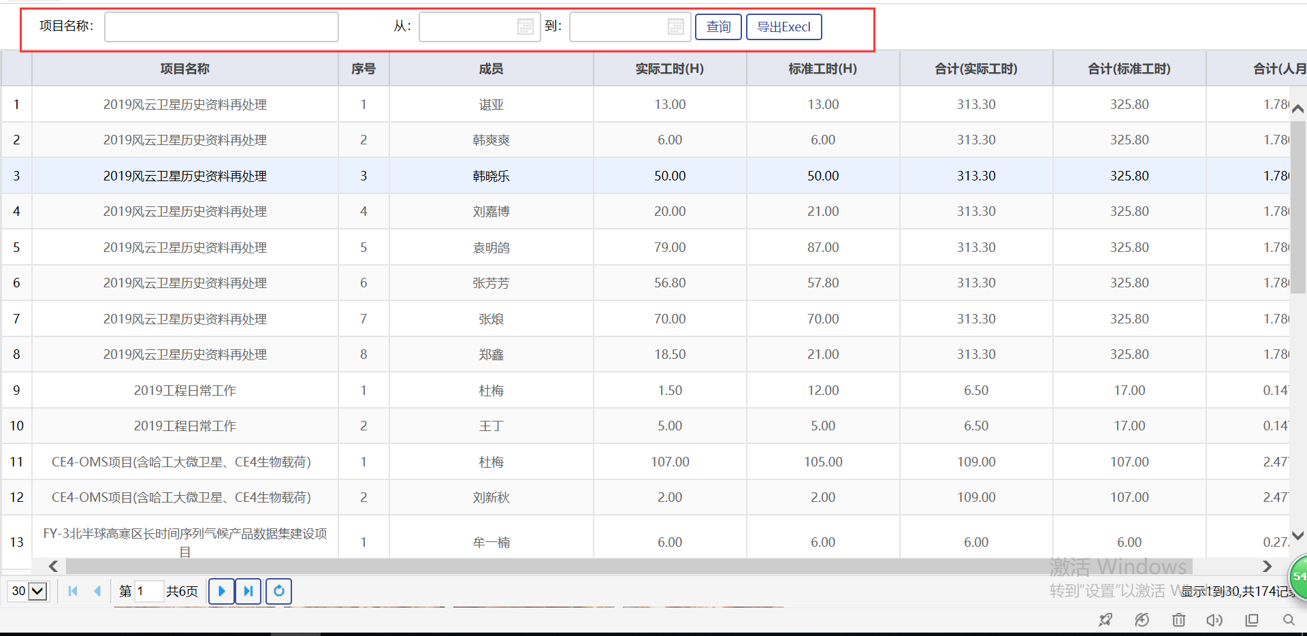Image resolution: width=1307 pixels, height=636 pixels.
Task: Open the 到 end date calendar picker
Action: [x=675, y=27]
